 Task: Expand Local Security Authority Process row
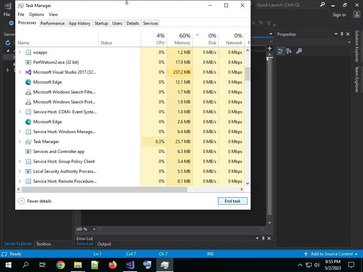(x=20, y=171)
